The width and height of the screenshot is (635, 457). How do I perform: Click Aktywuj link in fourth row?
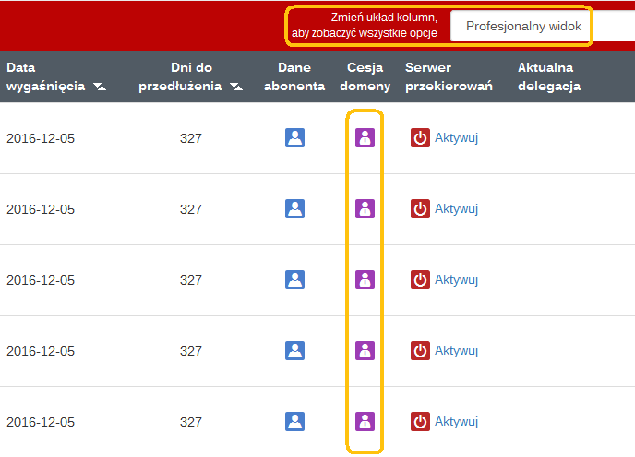456,350
